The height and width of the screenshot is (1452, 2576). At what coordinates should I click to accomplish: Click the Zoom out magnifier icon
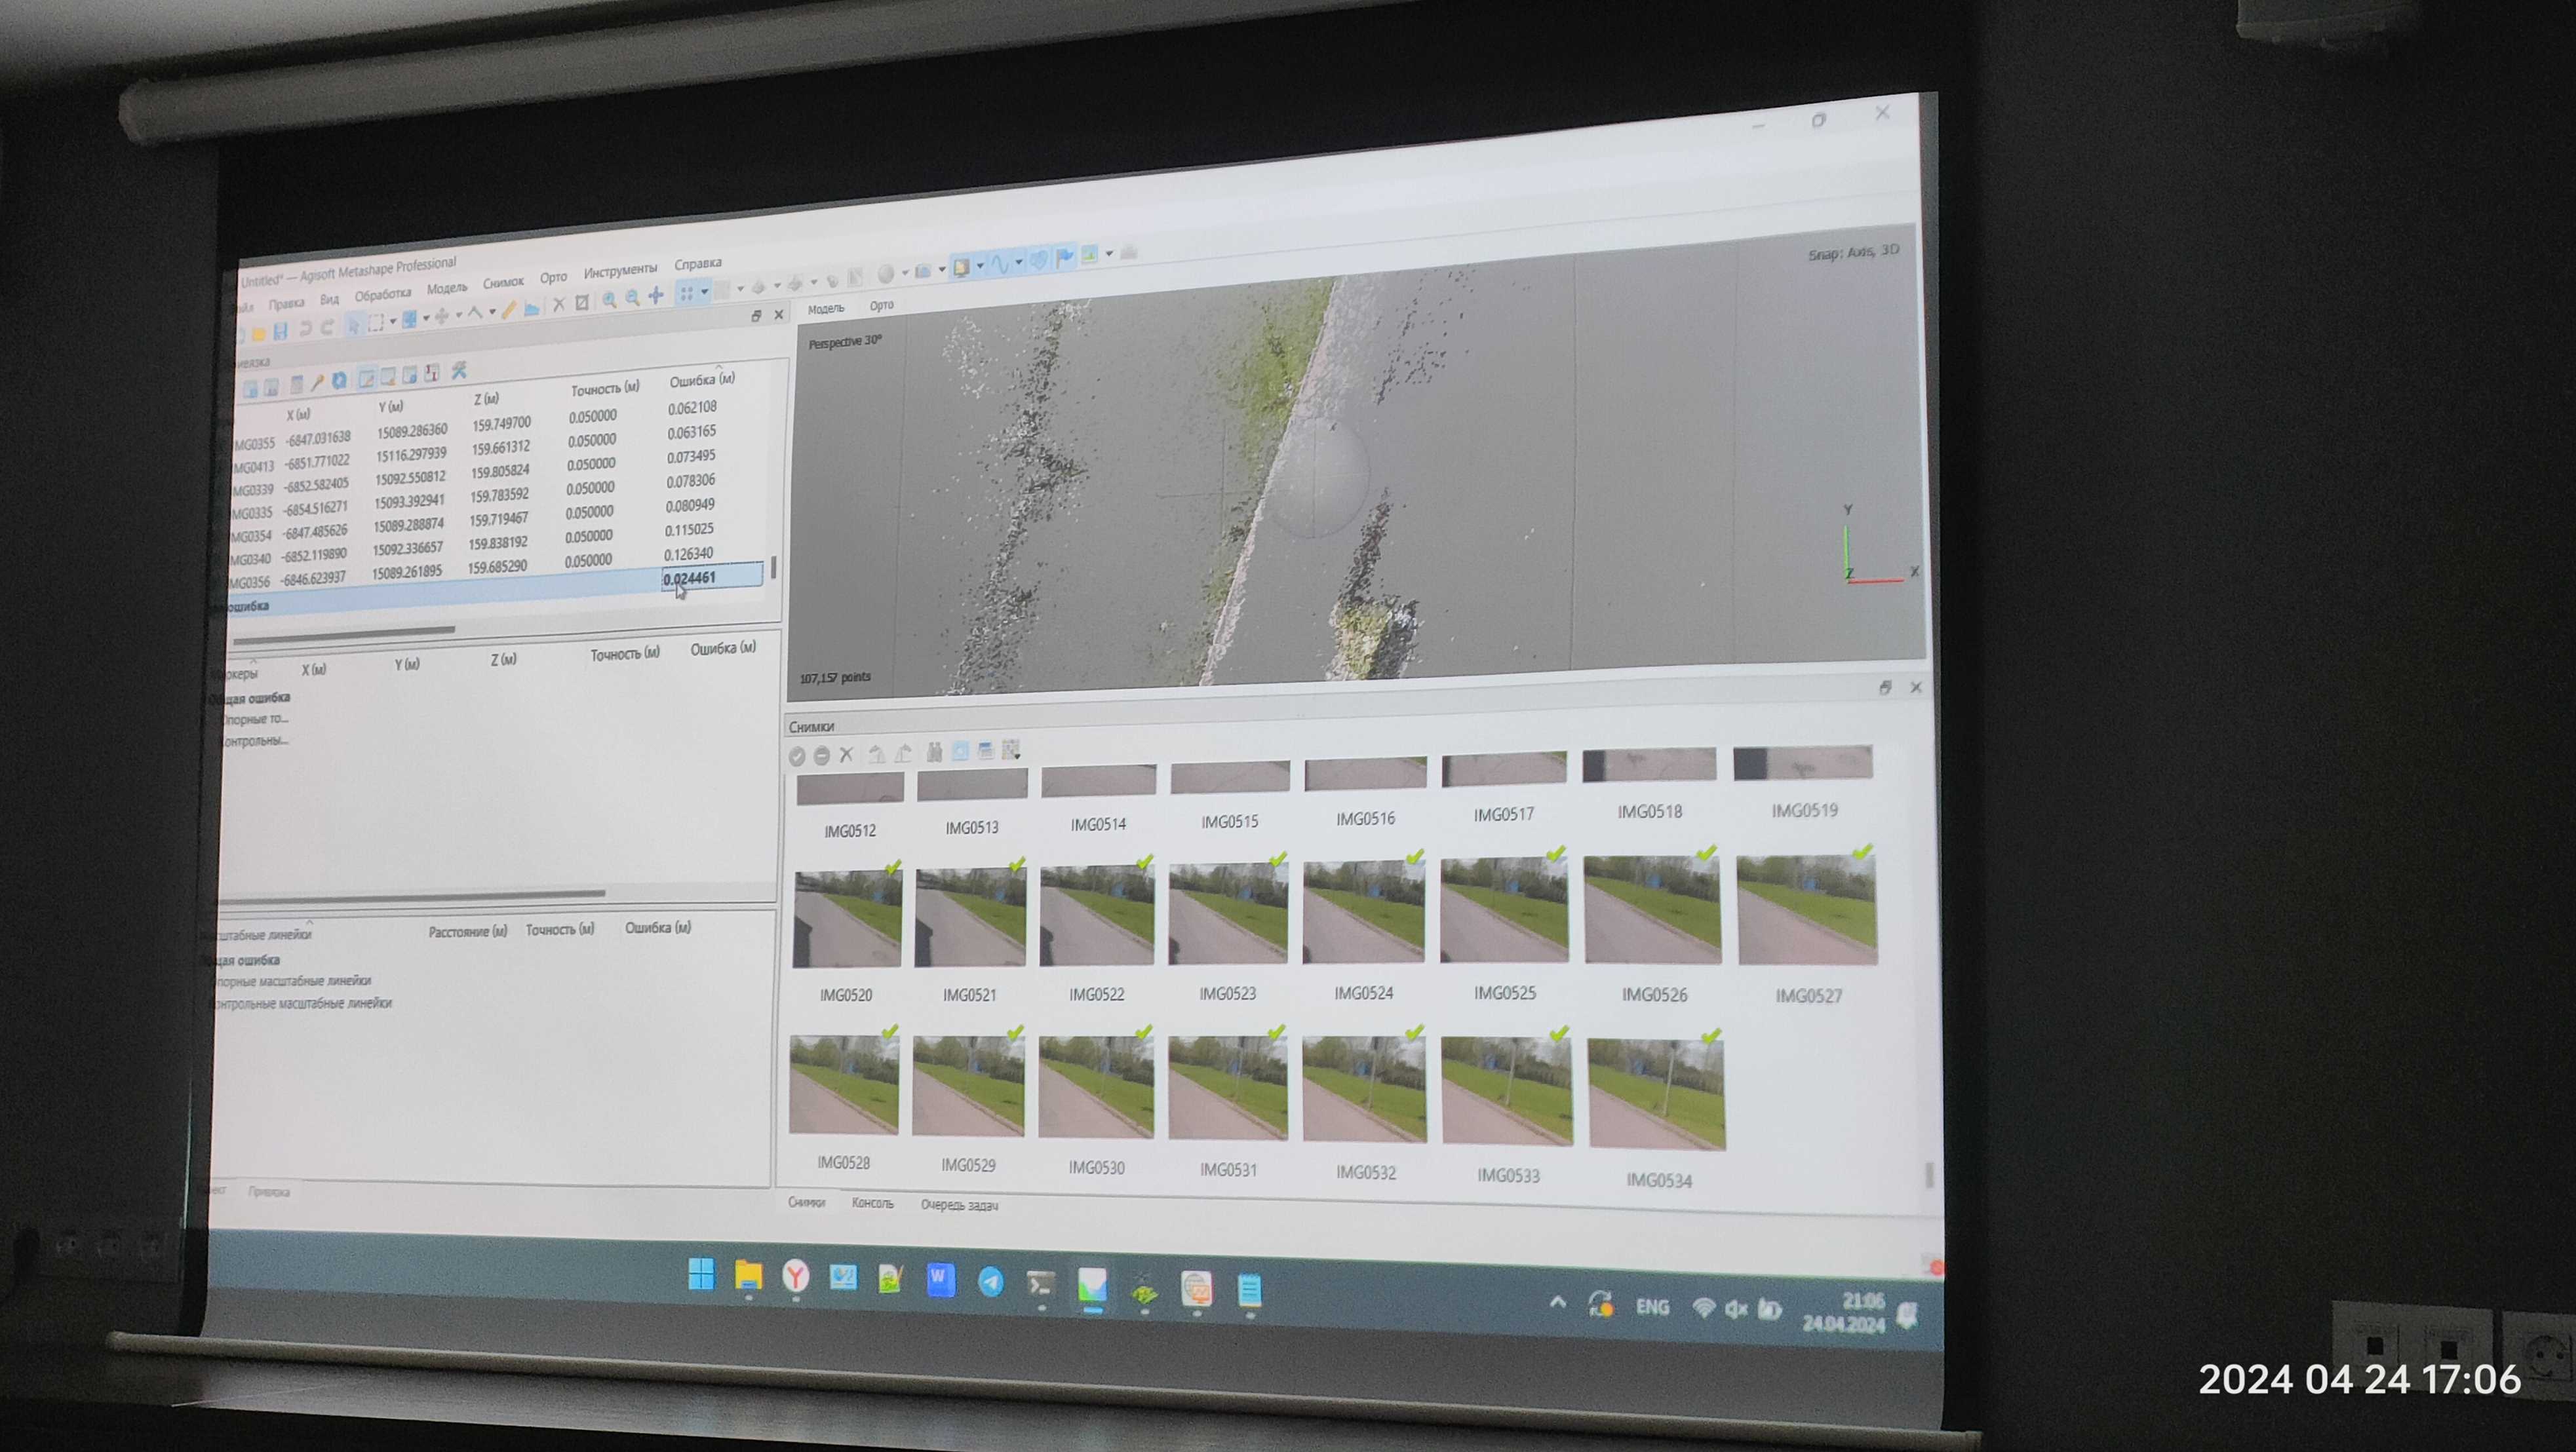click(633, 297)
